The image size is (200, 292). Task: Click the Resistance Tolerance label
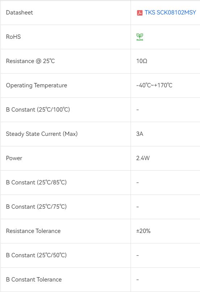pyautogui.click(x=33, y=231)
